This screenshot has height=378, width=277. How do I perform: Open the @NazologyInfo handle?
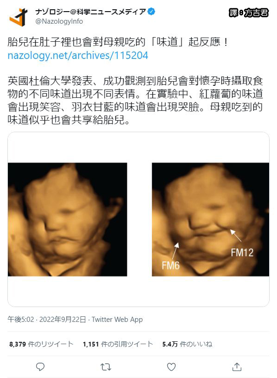click(59, 21)
